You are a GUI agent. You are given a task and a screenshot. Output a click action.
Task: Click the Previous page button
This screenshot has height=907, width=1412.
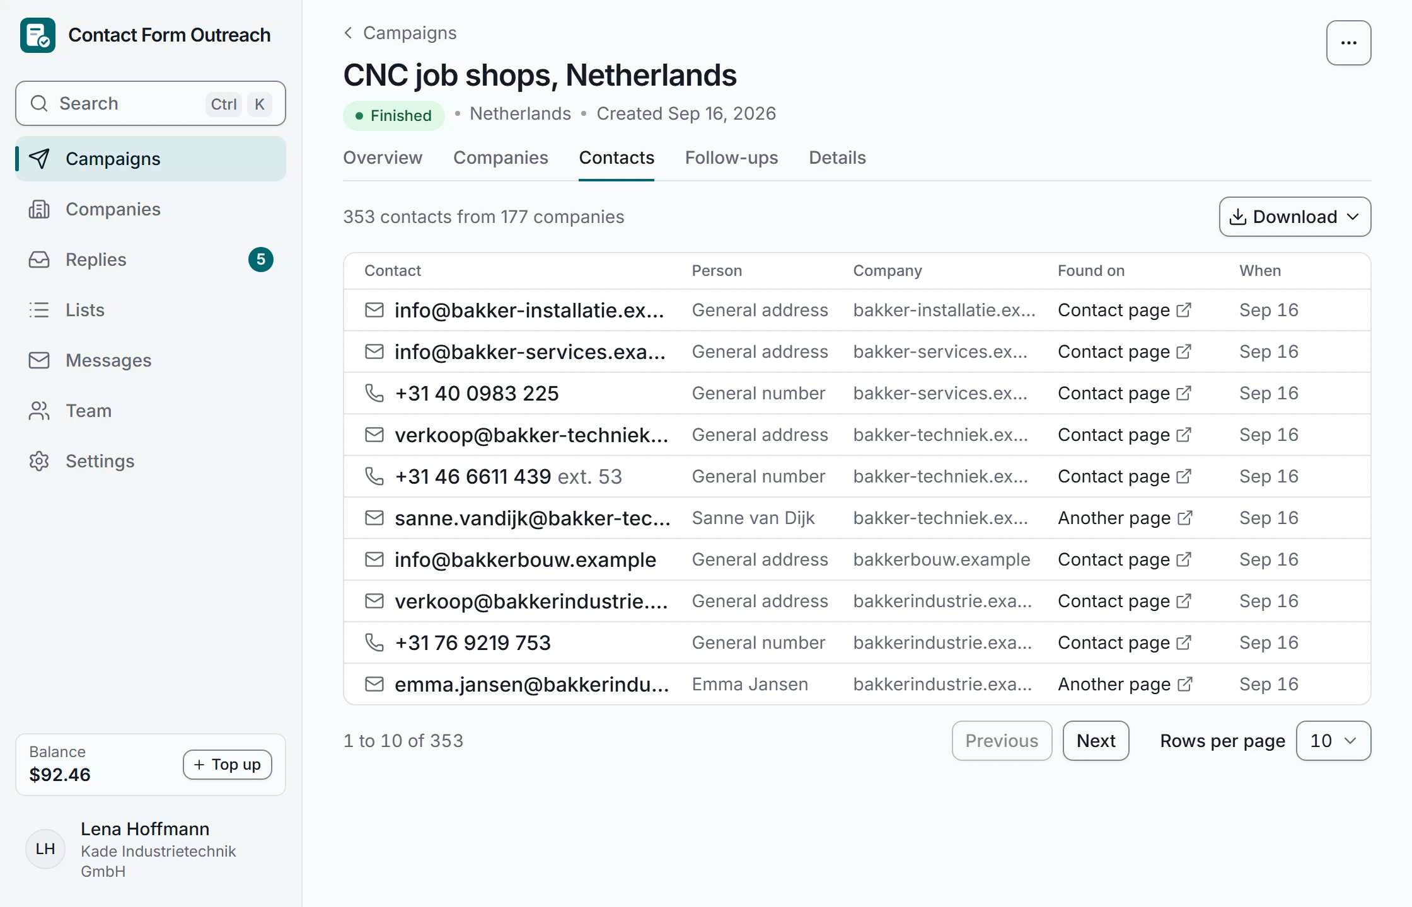point(1002,741)
